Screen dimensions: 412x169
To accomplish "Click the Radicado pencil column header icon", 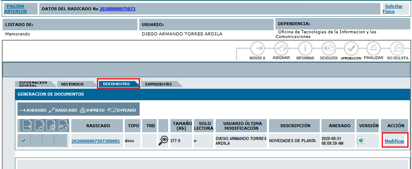I will (x=39, y=125).
